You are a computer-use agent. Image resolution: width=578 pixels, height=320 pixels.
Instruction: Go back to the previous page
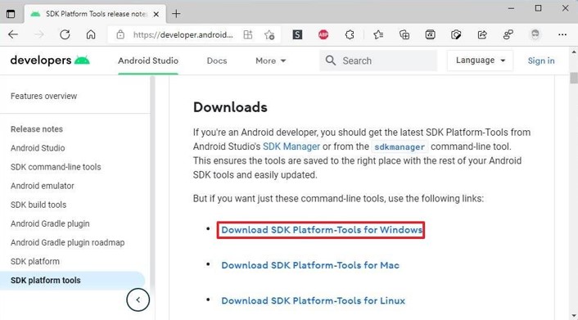13,34
